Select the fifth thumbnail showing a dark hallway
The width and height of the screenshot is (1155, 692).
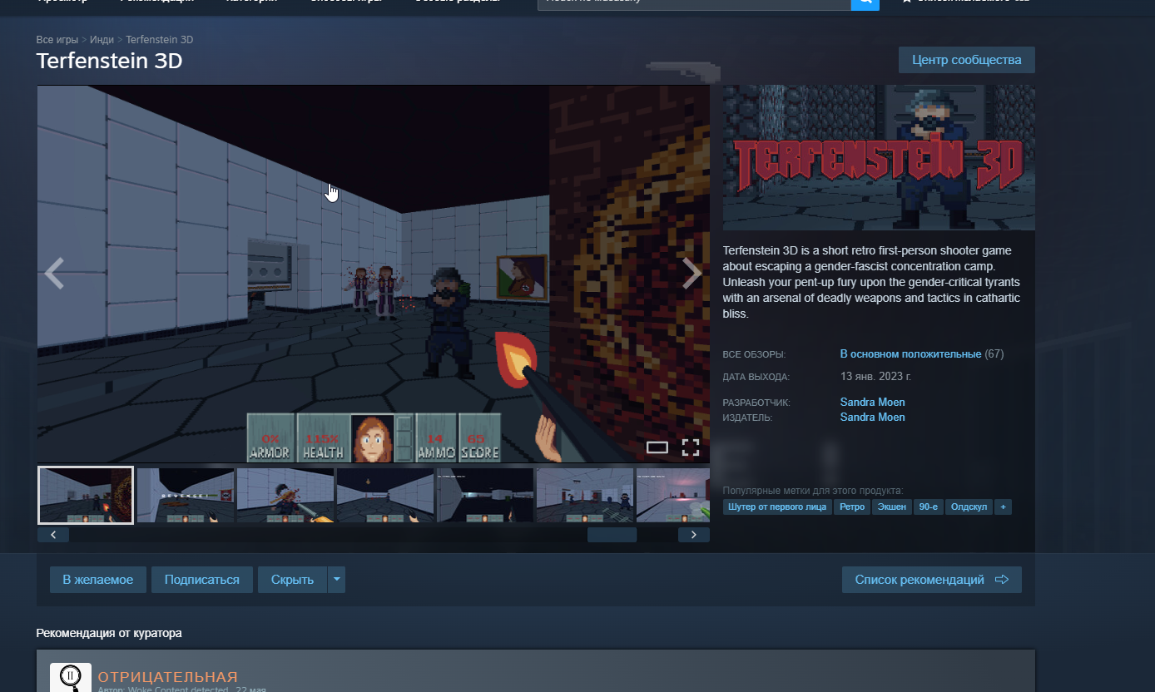pyautogui.click(x=485, y=495)
